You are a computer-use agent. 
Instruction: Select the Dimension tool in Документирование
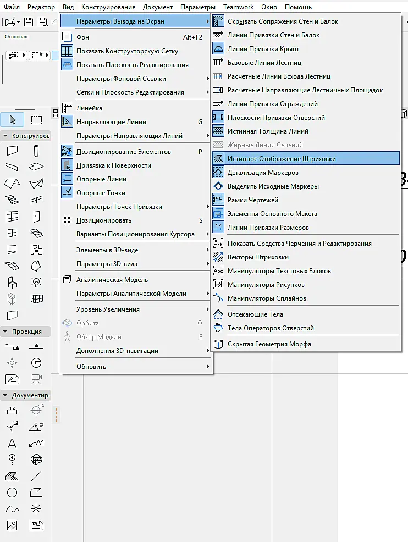tap(12, 410)
